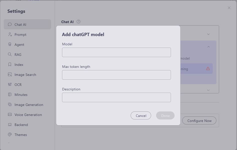Expand the first Chat AI provider section
This screenshot has height=150, width=237.
tap(208, 34)
